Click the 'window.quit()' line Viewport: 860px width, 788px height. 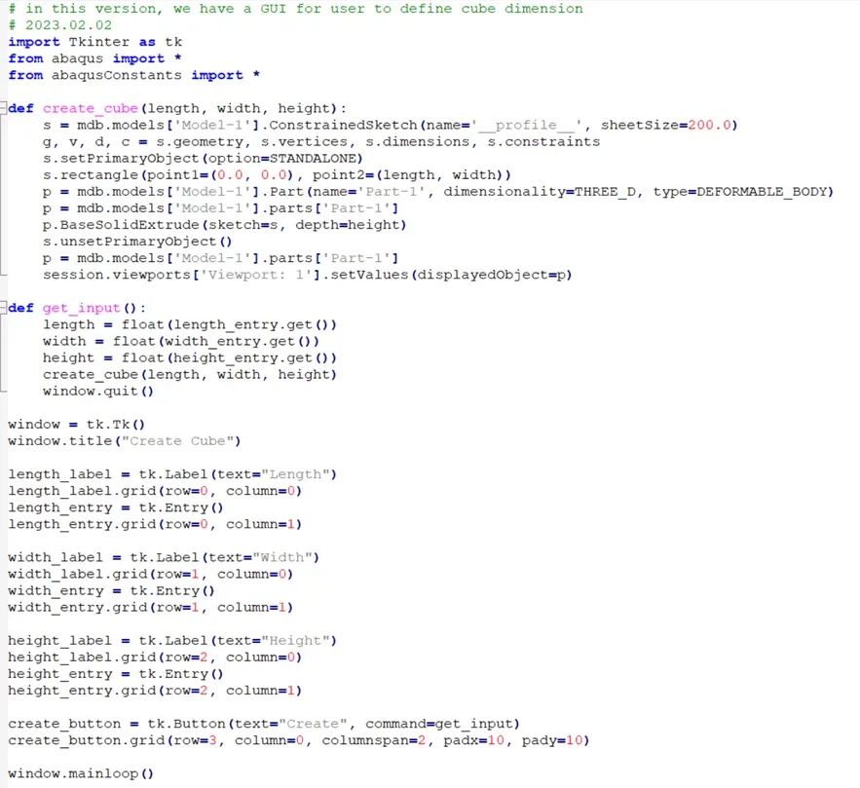click(x=98, y=391)
